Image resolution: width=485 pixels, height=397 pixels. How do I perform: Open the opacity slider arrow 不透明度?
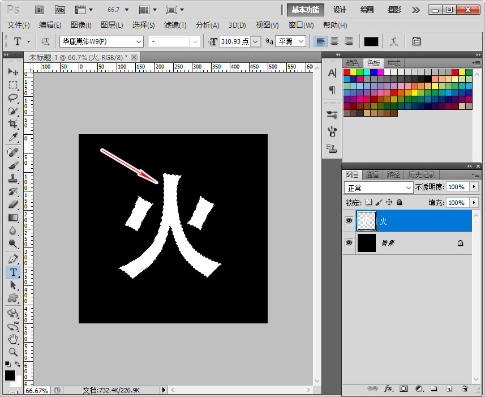[x=474, y=187]
